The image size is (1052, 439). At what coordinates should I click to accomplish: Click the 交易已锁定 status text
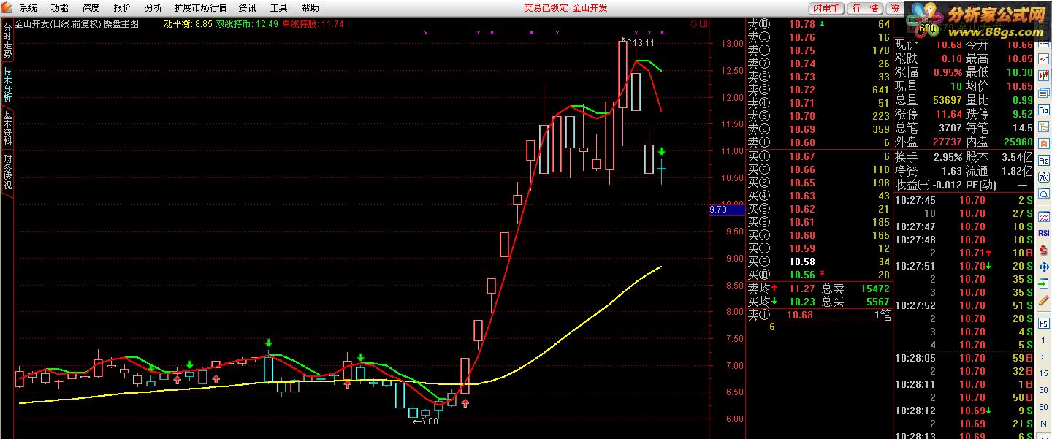click(546, 8)
